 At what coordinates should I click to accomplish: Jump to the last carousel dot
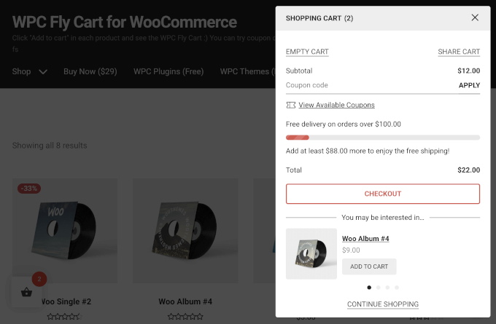397,288
